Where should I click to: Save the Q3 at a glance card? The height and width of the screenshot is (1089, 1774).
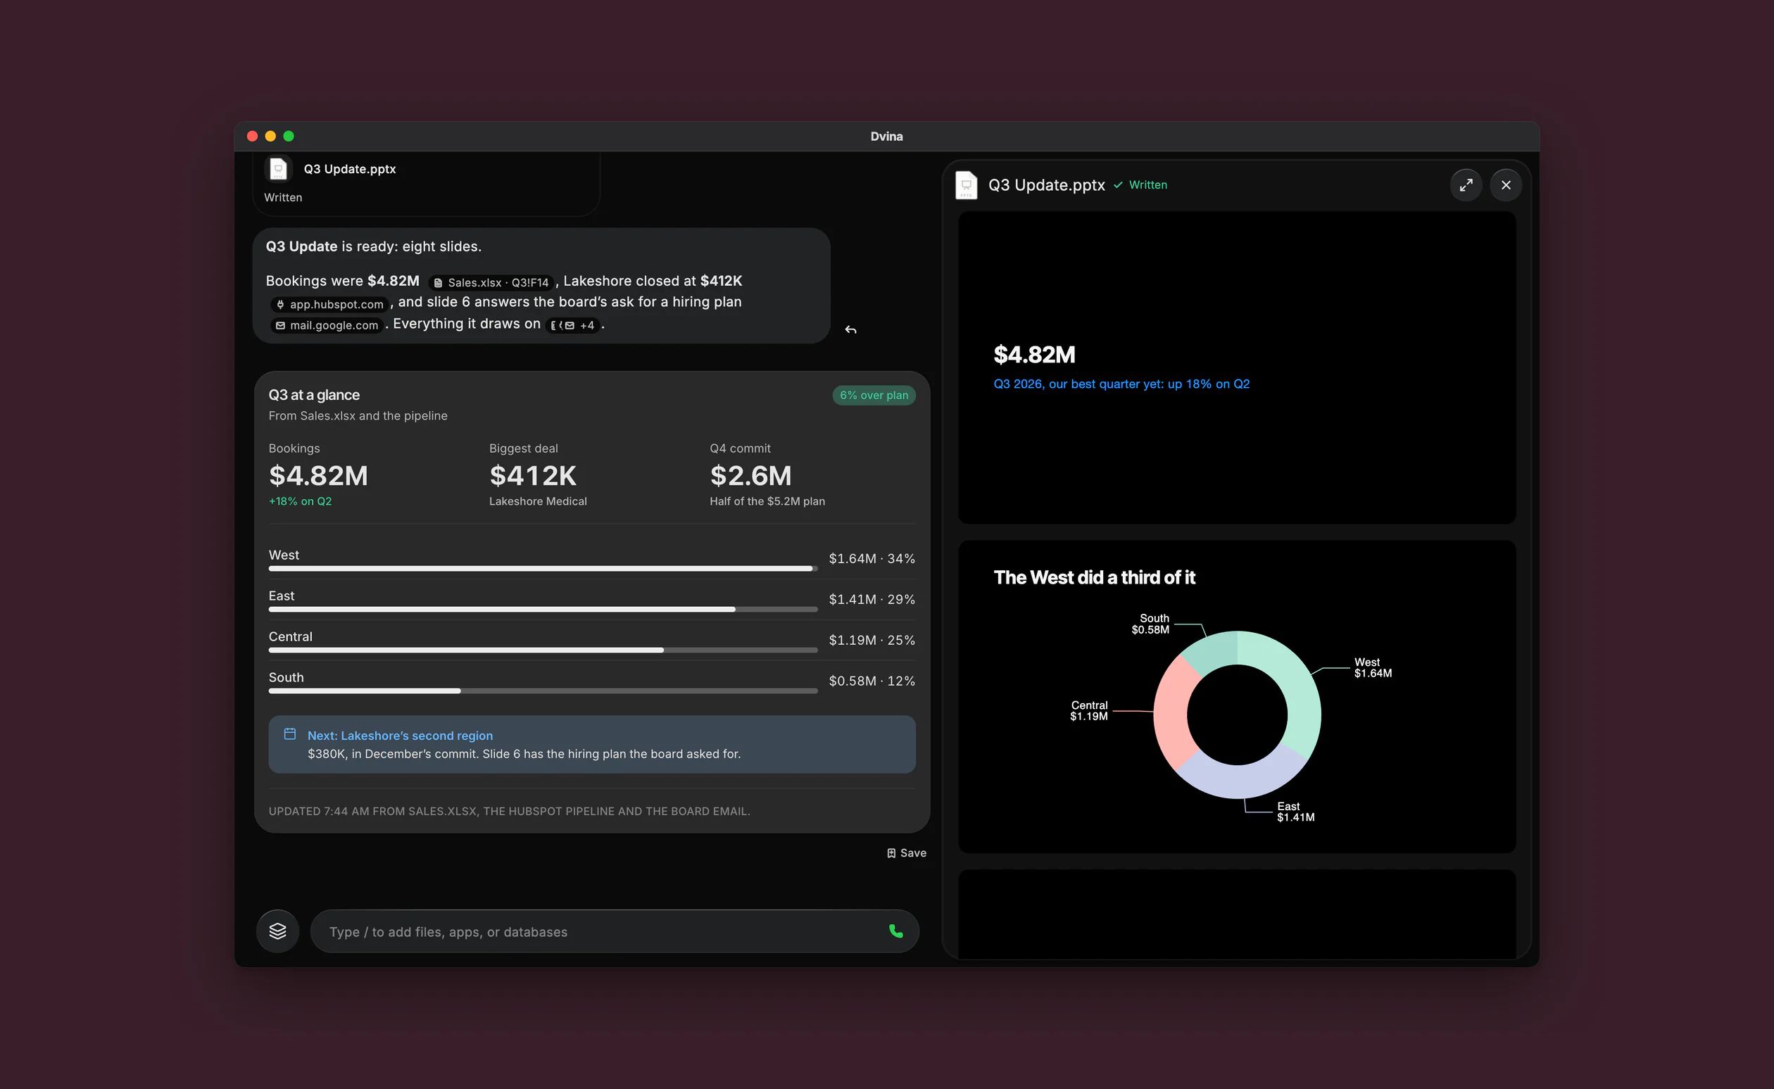[x=906, y=852]
